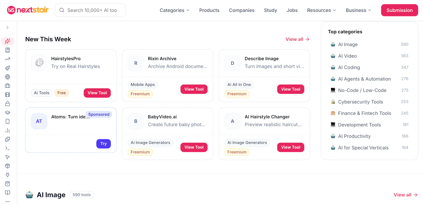Click the nextstair logo
This screenshot has width=423, height=205.
(x=28, y=10)
